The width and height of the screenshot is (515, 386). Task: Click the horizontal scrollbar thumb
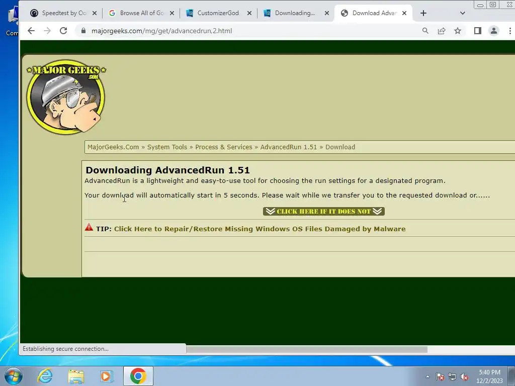click(307, 350)
